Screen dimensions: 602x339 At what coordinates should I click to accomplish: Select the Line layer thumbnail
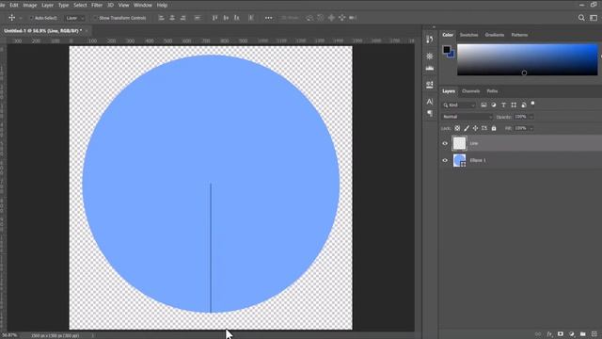(459, 143)
